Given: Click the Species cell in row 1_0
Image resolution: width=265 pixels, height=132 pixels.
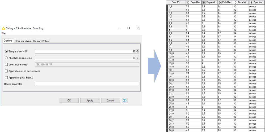Looking at the screenshot, I should tap(257, 6).
